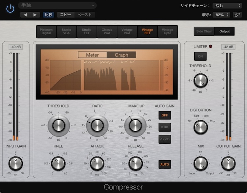Set Auto Gain to OFF
Viewport: 247px width, 193px height.
click(x=165, y=115)
